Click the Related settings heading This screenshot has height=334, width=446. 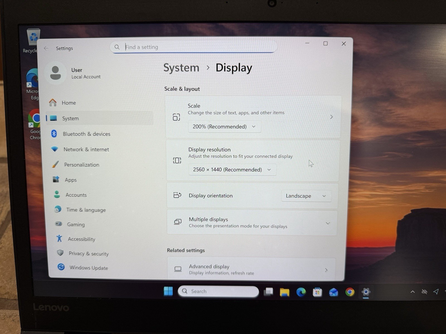coord(186,250)
